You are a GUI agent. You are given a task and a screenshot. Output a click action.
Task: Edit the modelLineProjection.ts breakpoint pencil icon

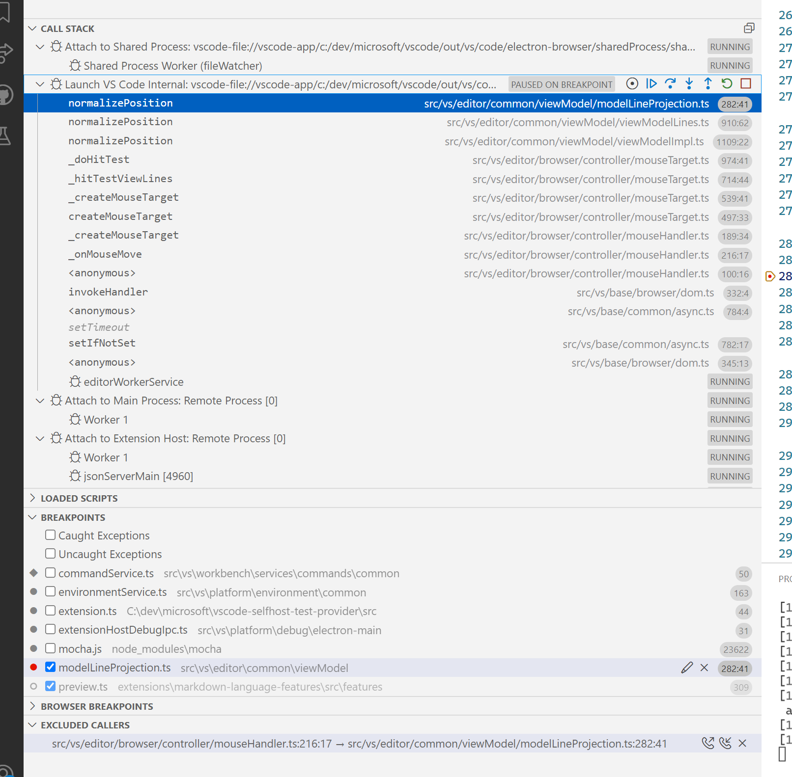(x=687, y=668)
